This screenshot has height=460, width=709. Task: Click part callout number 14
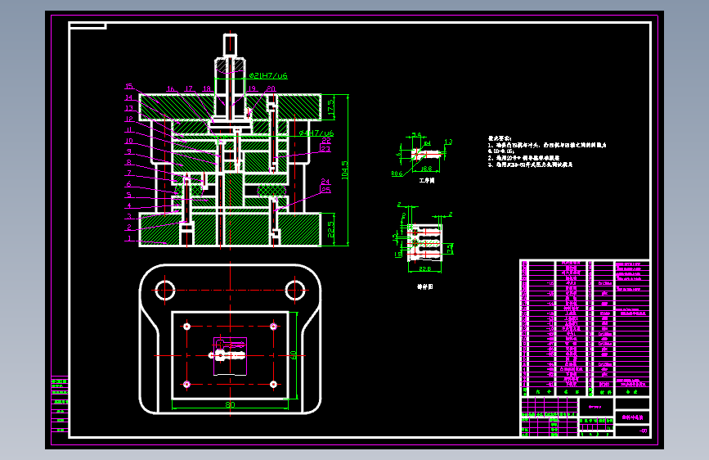tap(129, 97)
